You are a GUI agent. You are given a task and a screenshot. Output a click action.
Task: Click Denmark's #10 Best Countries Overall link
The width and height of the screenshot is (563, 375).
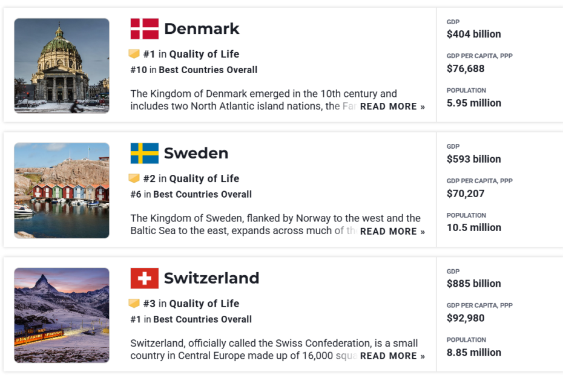click(x=194, y=70)
